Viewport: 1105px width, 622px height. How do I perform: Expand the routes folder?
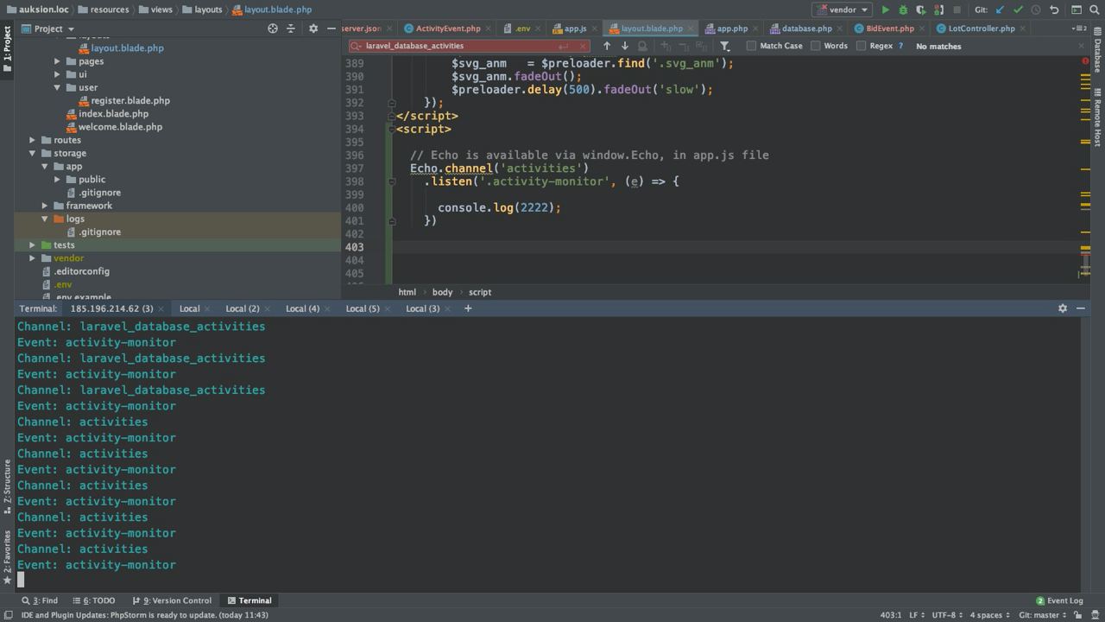point(33,140)
